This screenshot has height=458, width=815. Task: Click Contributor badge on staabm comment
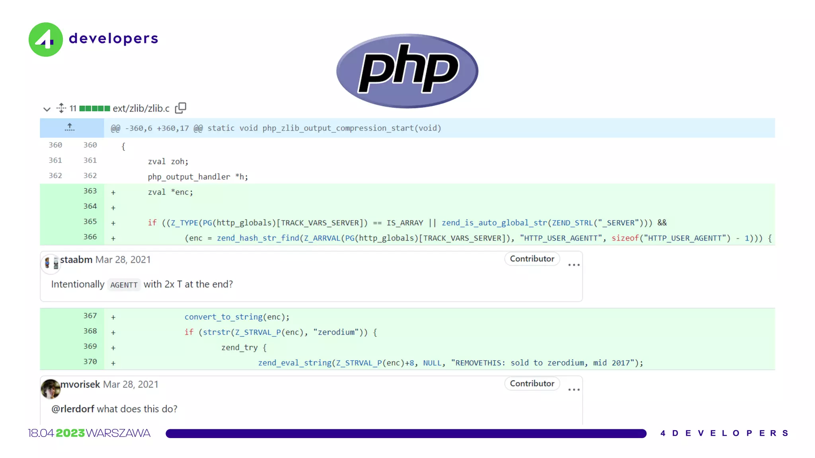pyautogui.click(x=532, y=259)
